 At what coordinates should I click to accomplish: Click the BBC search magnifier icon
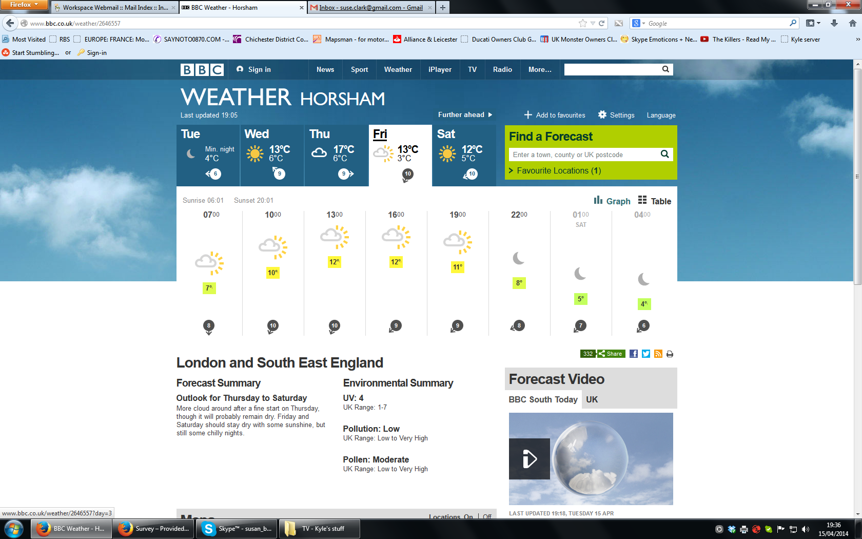(x=665, y=69)
